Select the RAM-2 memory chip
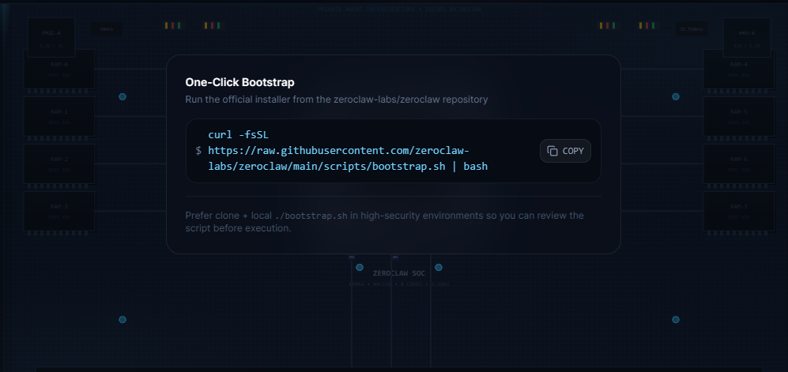The image size is (788, 372). [x=59, y=163]
